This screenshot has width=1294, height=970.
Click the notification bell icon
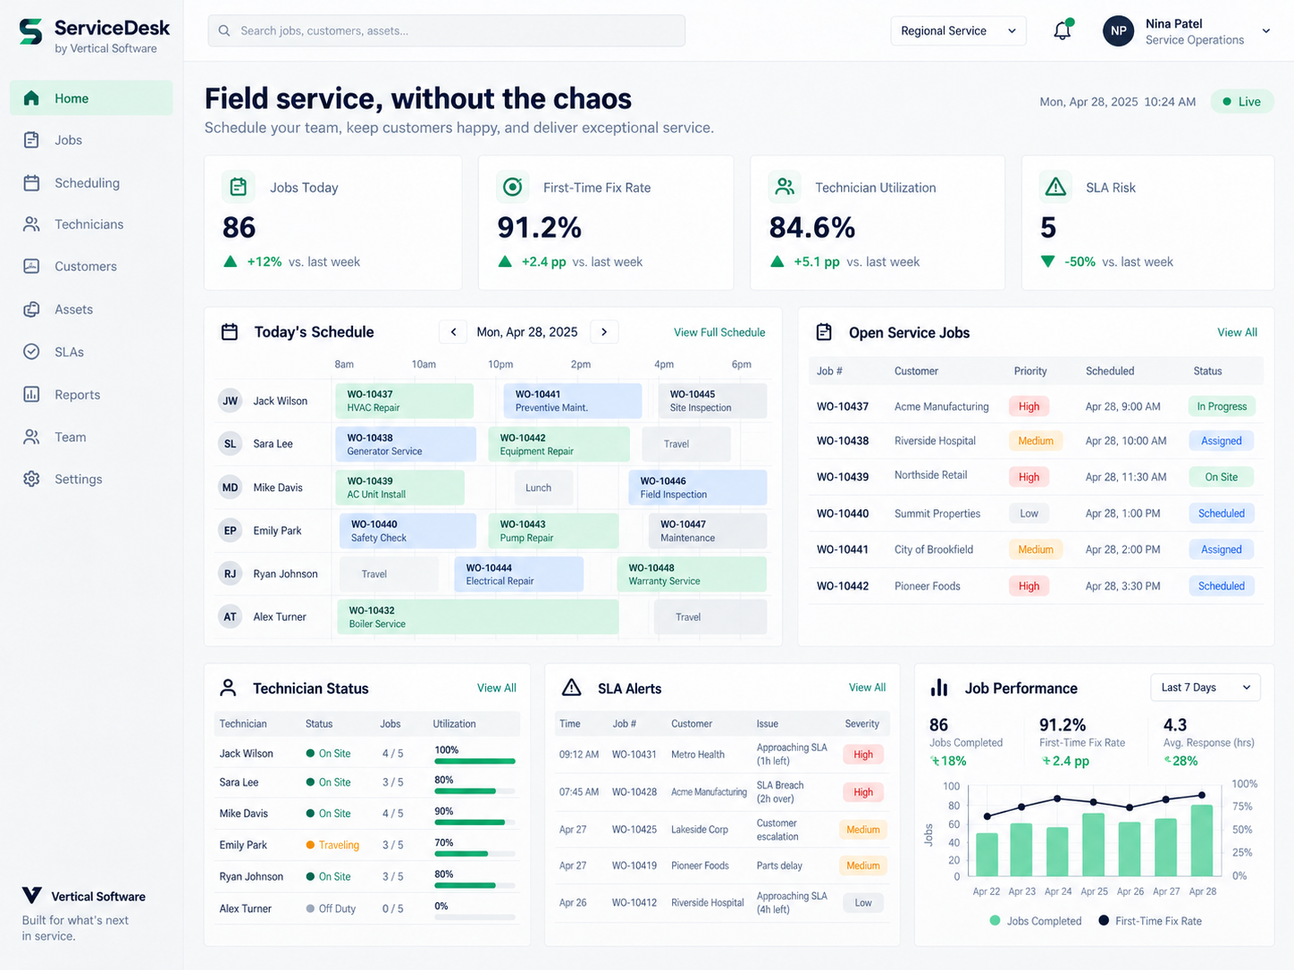1063,30
